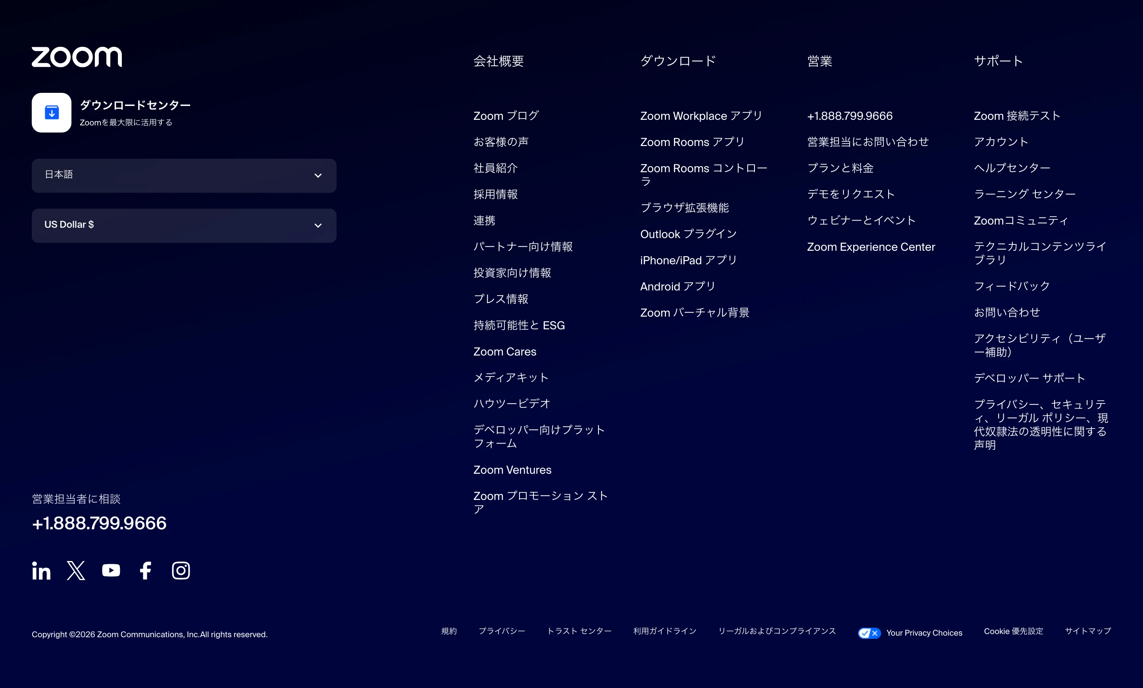Open iPhone/iPad アプリ link
Viewport: 1143px width, 688px height.
pyautogui.click(x=689, y=260)
